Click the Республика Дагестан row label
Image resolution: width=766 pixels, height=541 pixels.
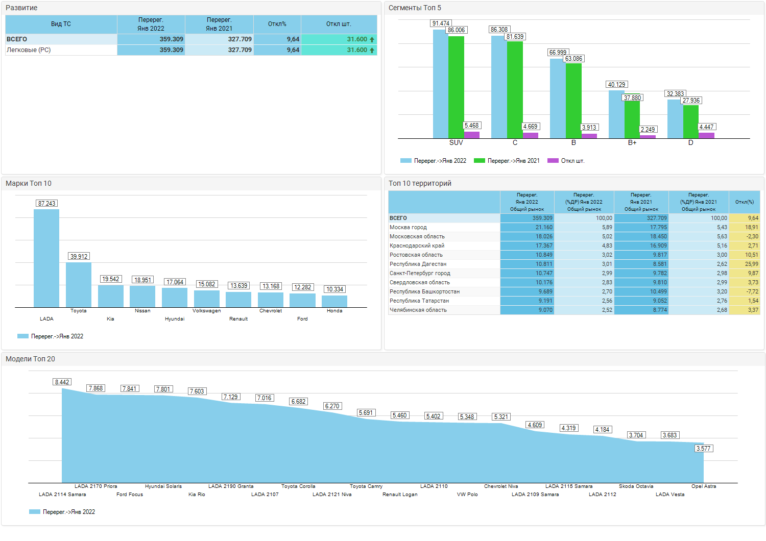tap(418, 264)
